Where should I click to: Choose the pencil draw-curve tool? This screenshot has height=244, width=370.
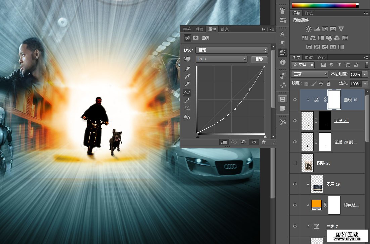(x=187, y=100)
